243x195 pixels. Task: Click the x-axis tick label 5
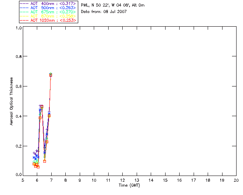coord(23,180)
